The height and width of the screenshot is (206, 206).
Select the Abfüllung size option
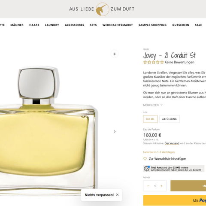pos(170,119)
